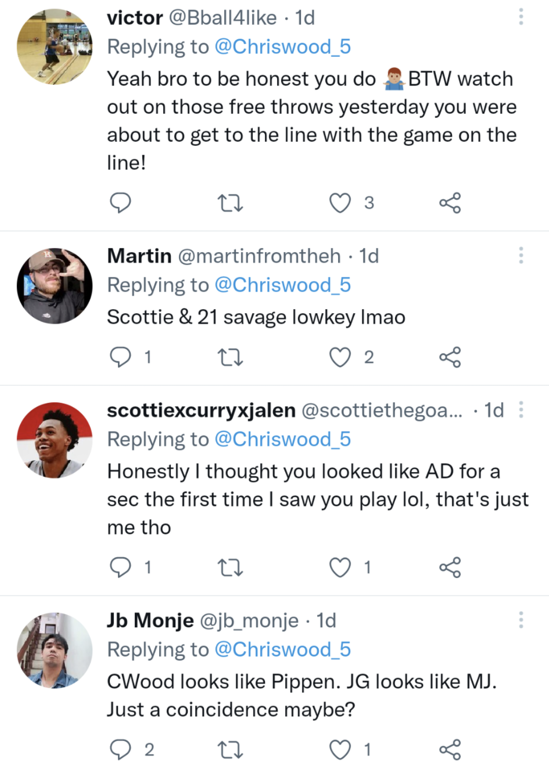Reply to victor's tweet

[120, 203]
